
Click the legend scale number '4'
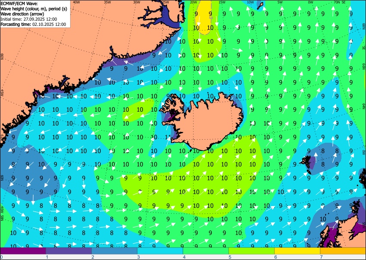(184, 257)
